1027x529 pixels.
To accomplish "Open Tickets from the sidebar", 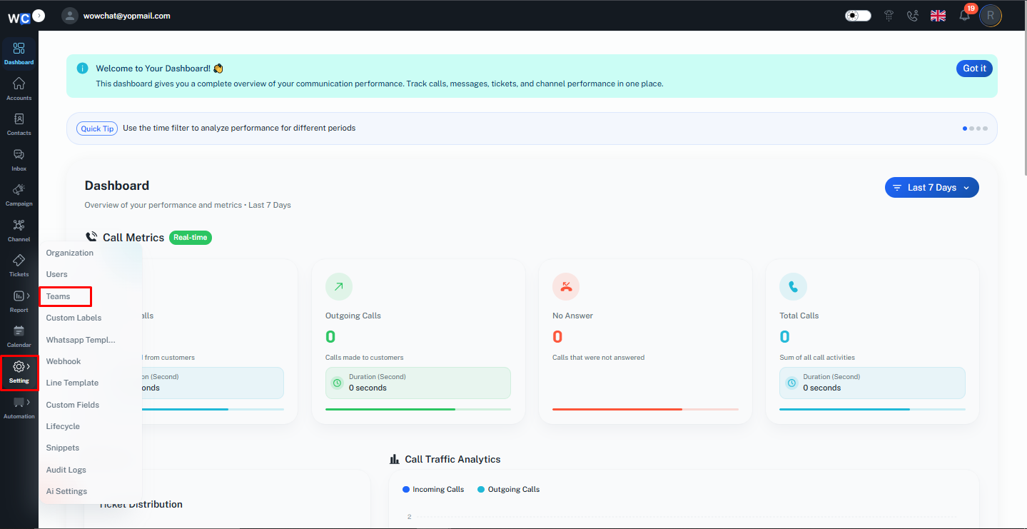I will [x=19, y=266].
